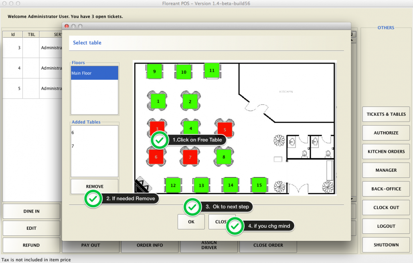Open ORDER INFO
Screen dimensions: 413x263
coord(150,245)
